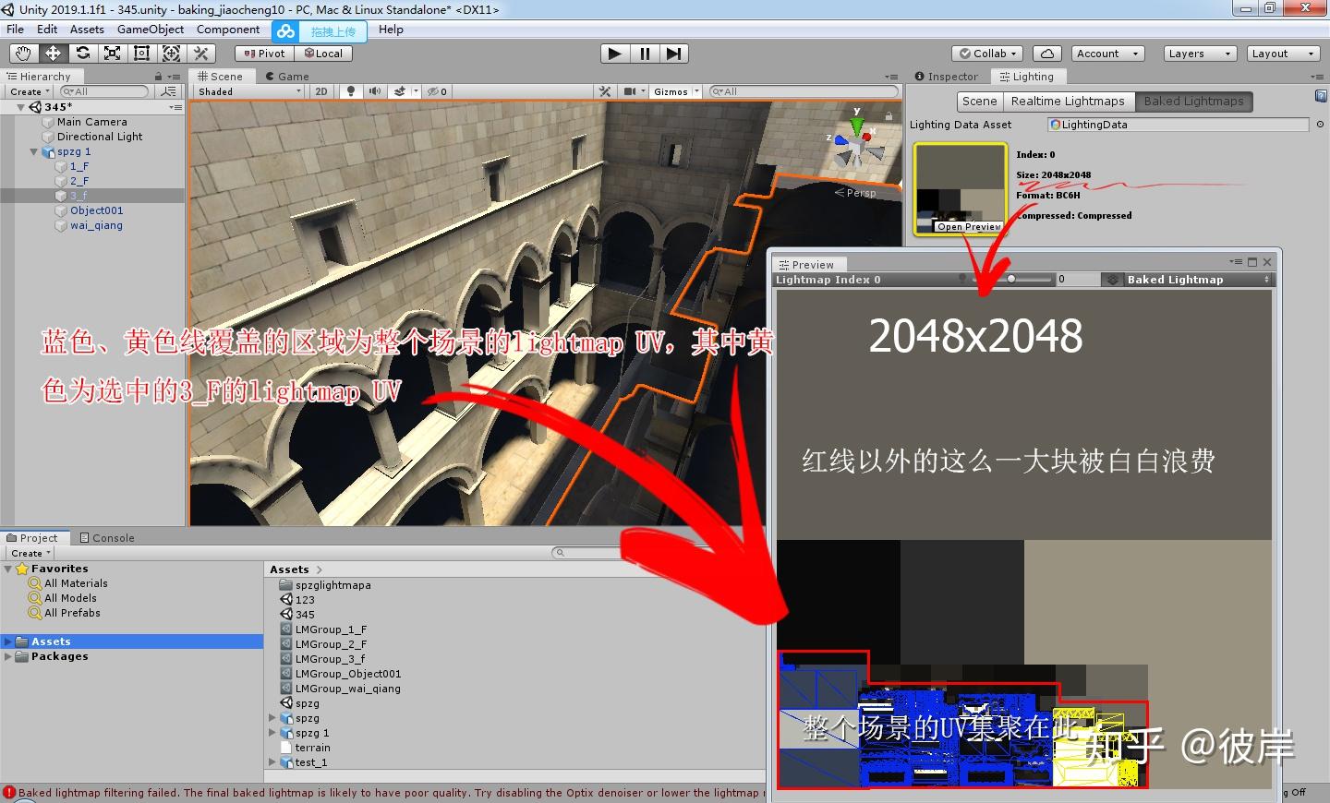The height and width of the screenshot is (803, 1330).
Task: Open custom editor tools
Action: coord(200,54)
